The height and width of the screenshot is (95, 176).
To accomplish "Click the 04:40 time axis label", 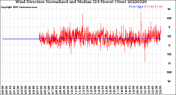I will coord(33,90).
